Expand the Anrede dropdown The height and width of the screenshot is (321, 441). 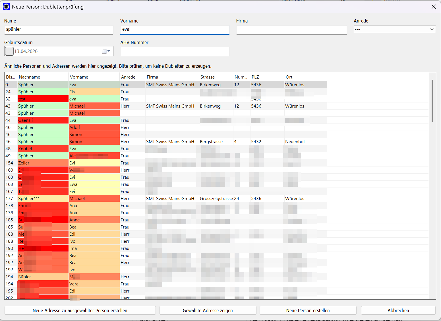[394, 29]
